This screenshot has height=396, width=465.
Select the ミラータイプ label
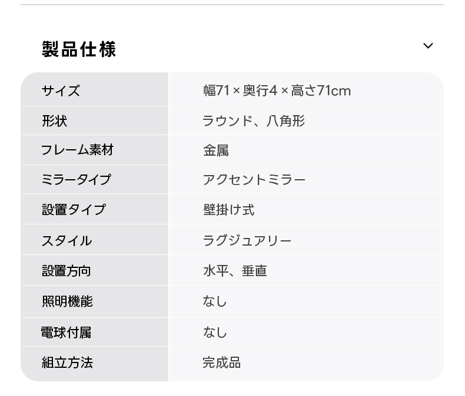76,180
